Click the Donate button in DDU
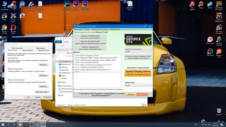This screenshot has height=127, width=226. (x=131, y=95)
